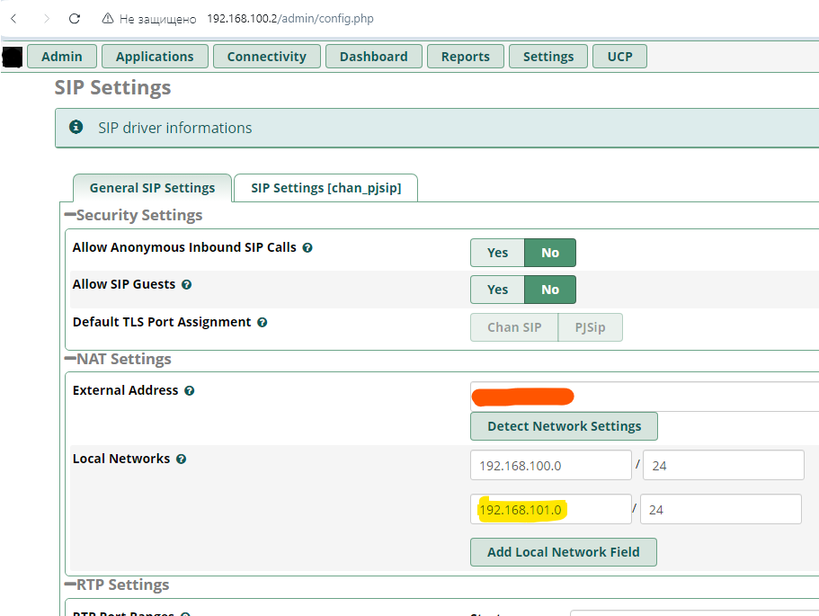Switch to SIP Settings [chan_pjsip] tab
819x616 pixels.
point(325,188)
